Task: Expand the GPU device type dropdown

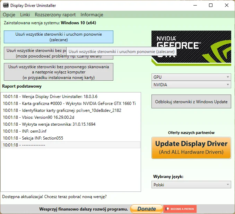Action: click(191, 77)
